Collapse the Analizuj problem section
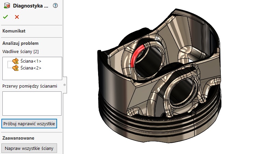 pos(21,43)
